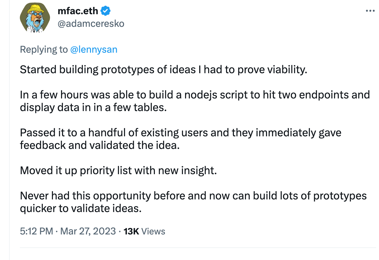Image resolution: width=379 pixels, height=260 pixels.
Task: Click the "feedback and validated the idea" line
Action: [99, 145]
